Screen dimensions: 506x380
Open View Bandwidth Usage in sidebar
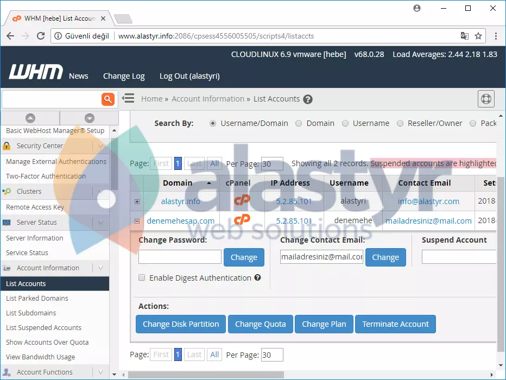pos(40,357)
